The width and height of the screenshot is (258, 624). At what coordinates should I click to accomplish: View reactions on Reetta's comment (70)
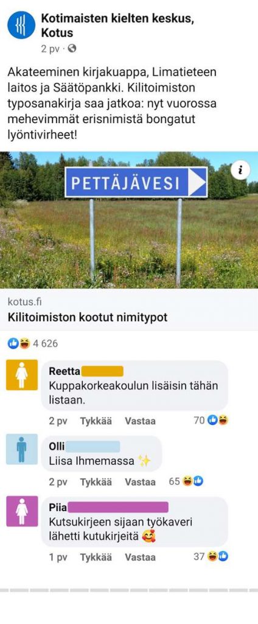pyautogui.click(x=211, y=420)
